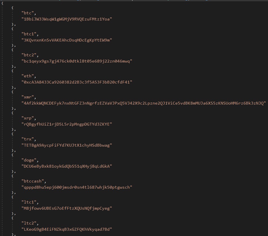Click the "btc1" key string
The width and height of the screenshot is (268, 236).
(x=29, y=34)
